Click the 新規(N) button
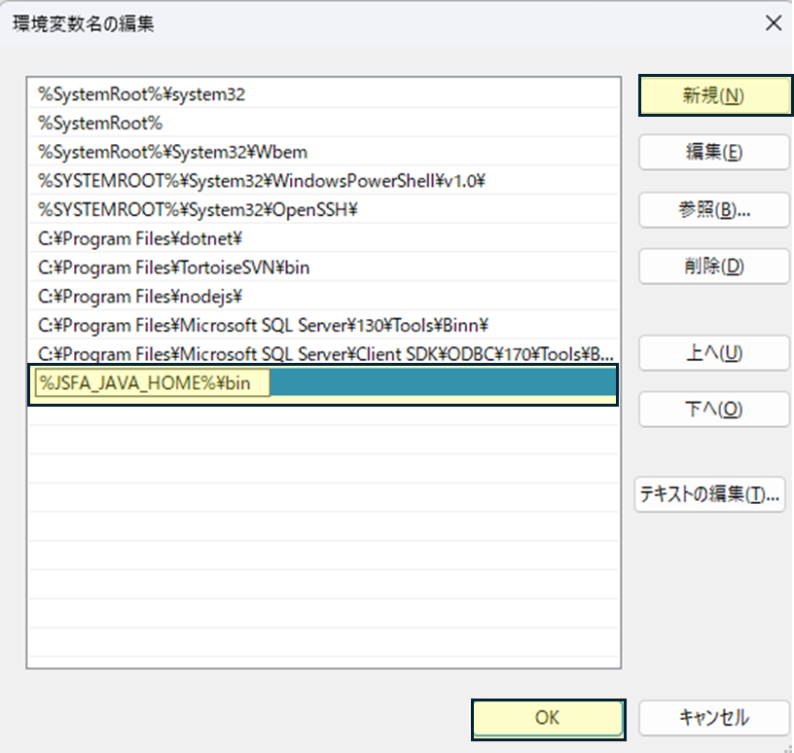The image size is (794, 753). click(714, 96)
